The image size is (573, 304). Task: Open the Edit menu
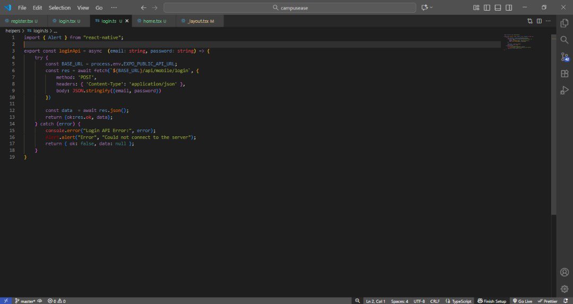37,7
